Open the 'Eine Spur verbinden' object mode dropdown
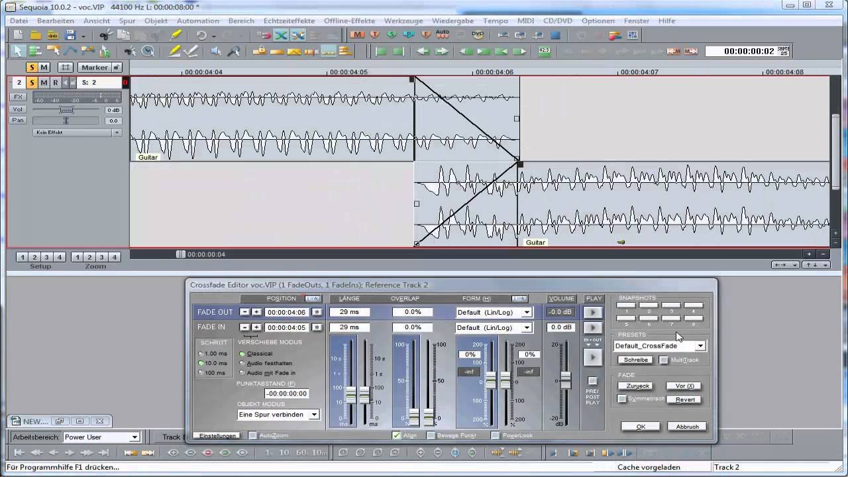 tap(314, 414)
